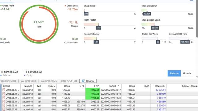The image size is (198, 111).
Task: Click the green T/P cell 4056.86
Action: tap(93, 98)
